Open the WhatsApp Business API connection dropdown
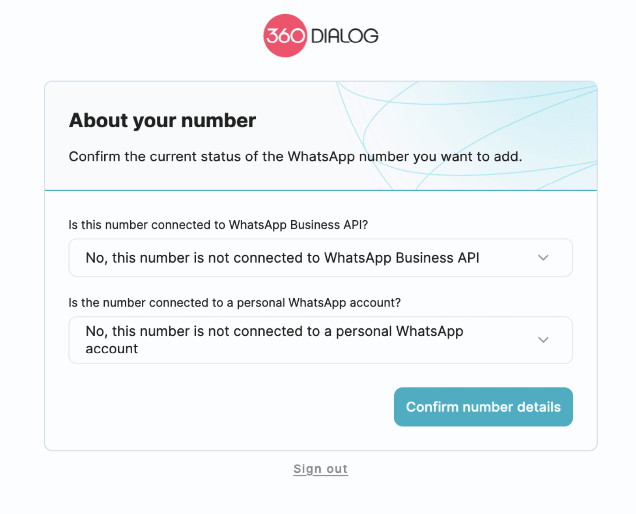The width and height of the screenshot is (636, 514). 321,257
